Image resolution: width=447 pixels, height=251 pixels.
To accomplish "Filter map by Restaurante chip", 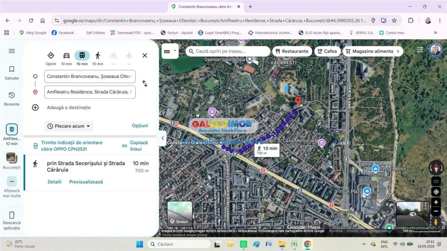I will pyautogui.click(x=292, y=51).
